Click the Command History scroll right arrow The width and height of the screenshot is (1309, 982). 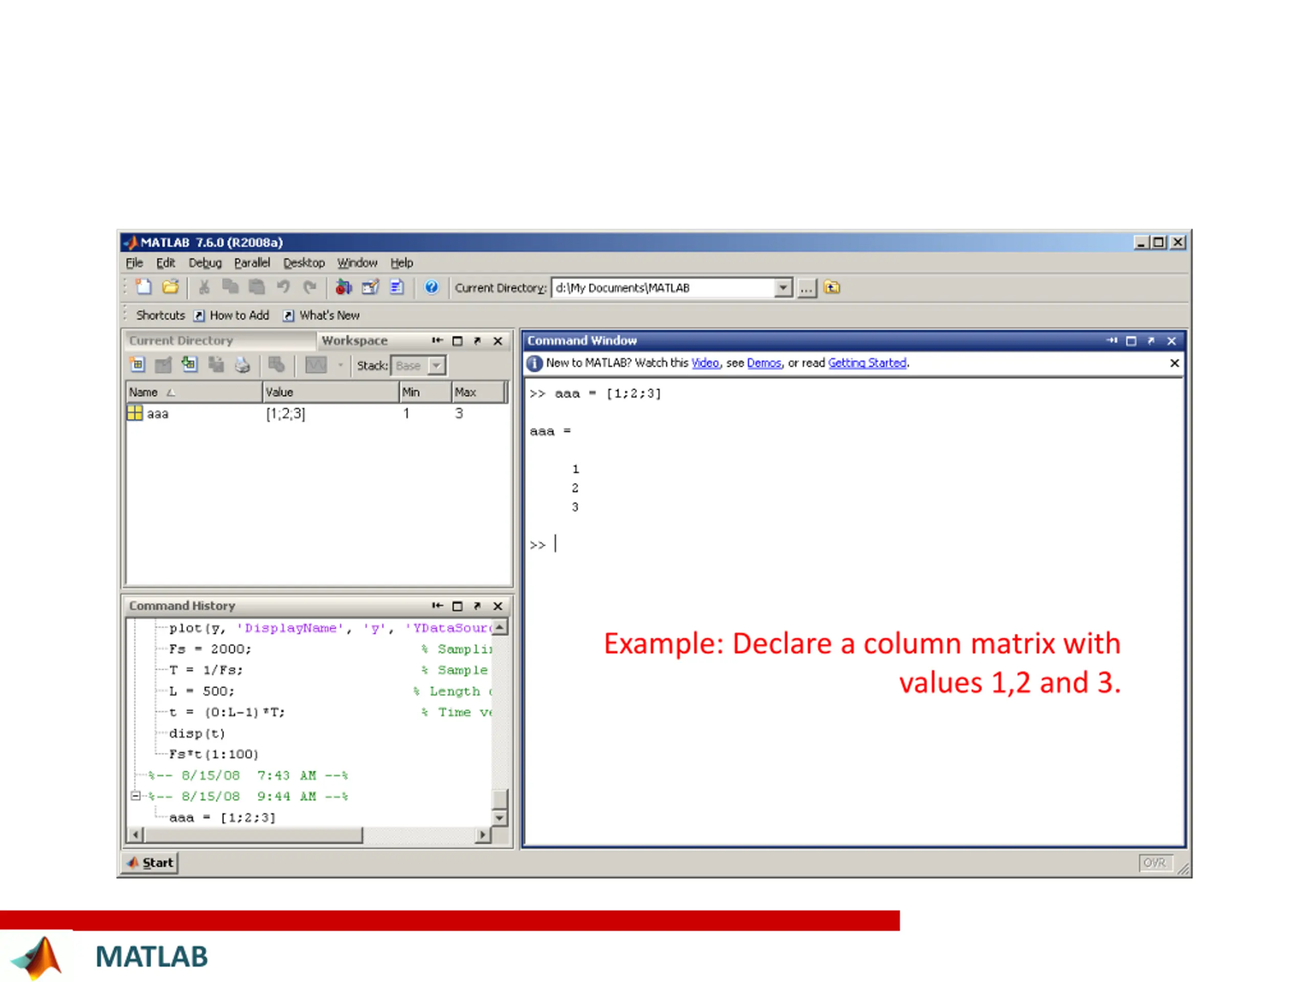point(484,835)
